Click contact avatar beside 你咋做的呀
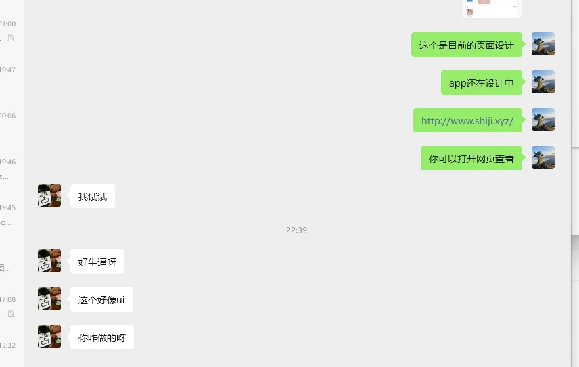 click(49, 337)
